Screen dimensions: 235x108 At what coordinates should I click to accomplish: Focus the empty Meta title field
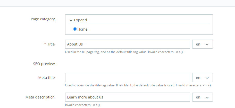(127, 78)
